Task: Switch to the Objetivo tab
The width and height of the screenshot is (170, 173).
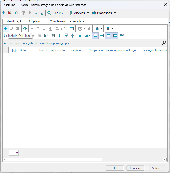Action: click(35, 21)
